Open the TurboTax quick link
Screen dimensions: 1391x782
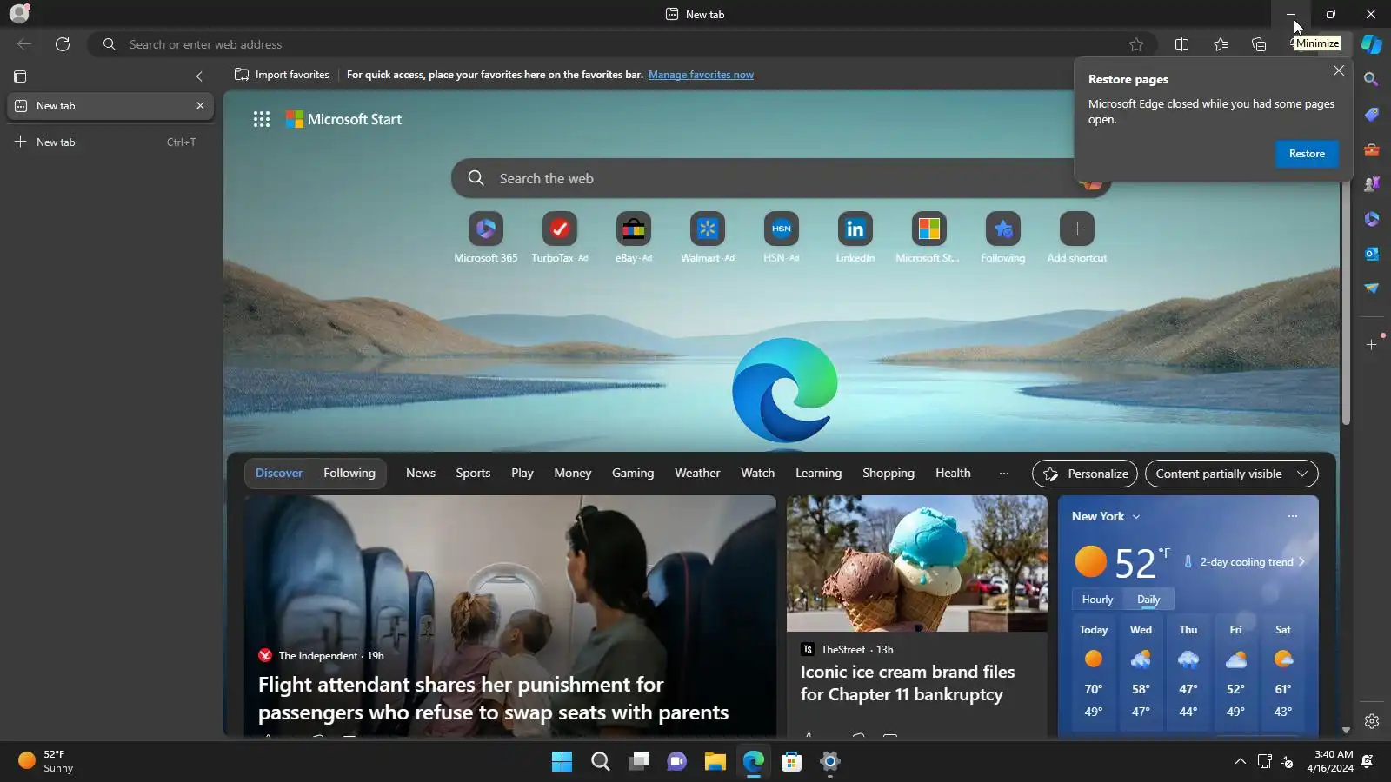560,237
